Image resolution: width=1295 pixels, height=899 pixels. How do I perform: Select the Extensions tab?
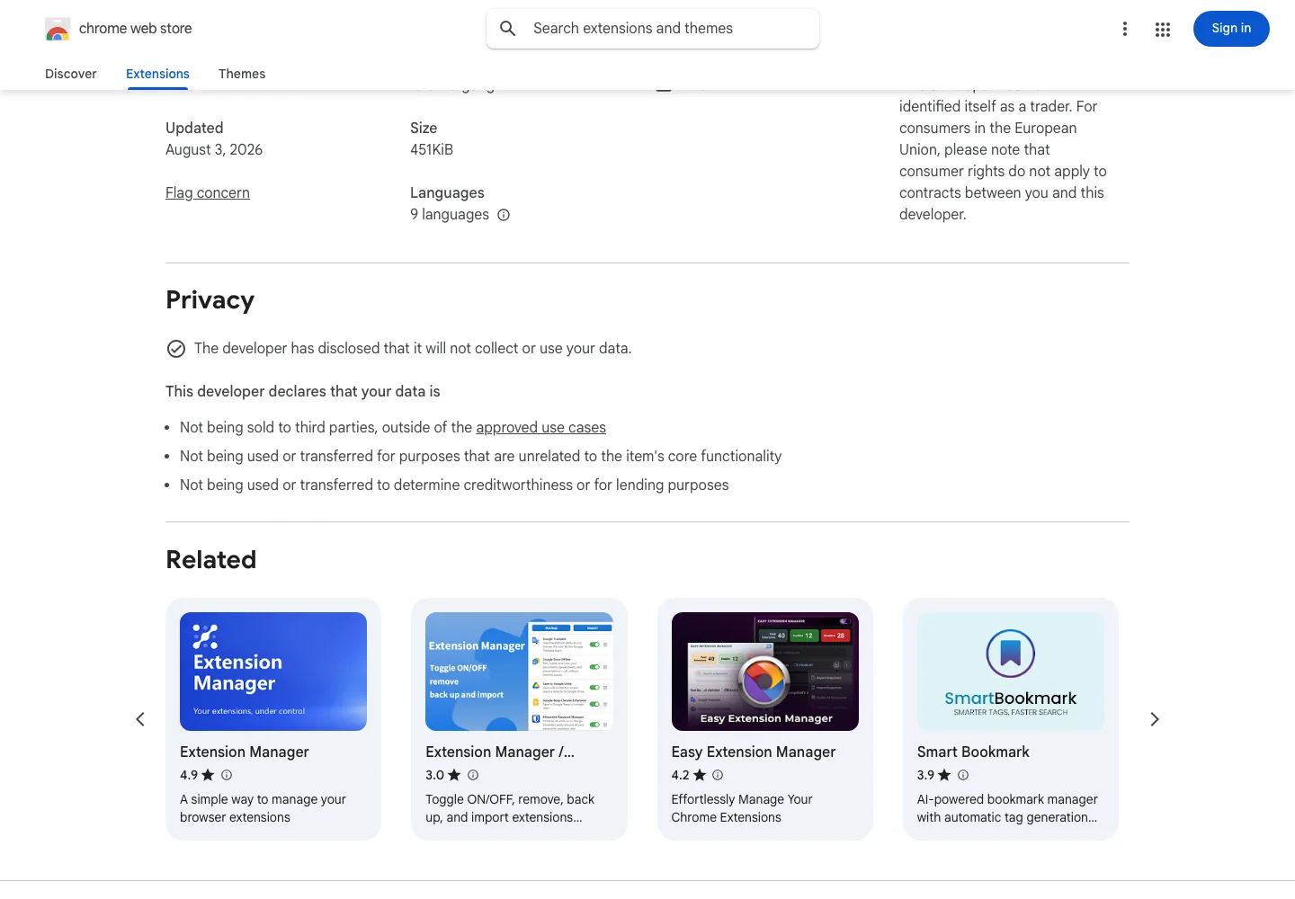[157, 74]
